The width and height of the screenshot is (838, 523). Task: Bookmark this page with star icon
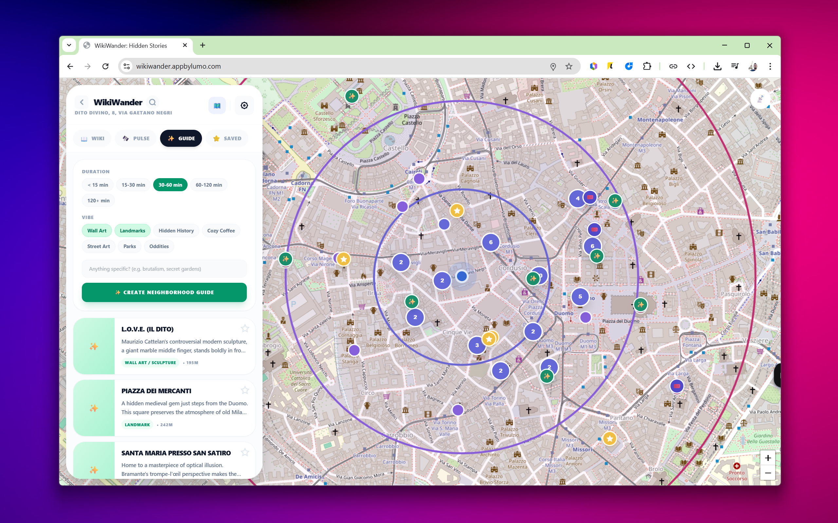[x=569, y=66]
